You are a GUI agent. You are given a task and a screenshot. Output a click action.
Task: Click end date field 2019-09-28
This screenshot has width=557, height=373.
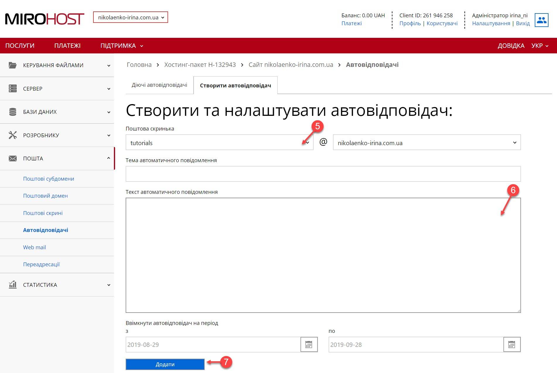(416, 345)
